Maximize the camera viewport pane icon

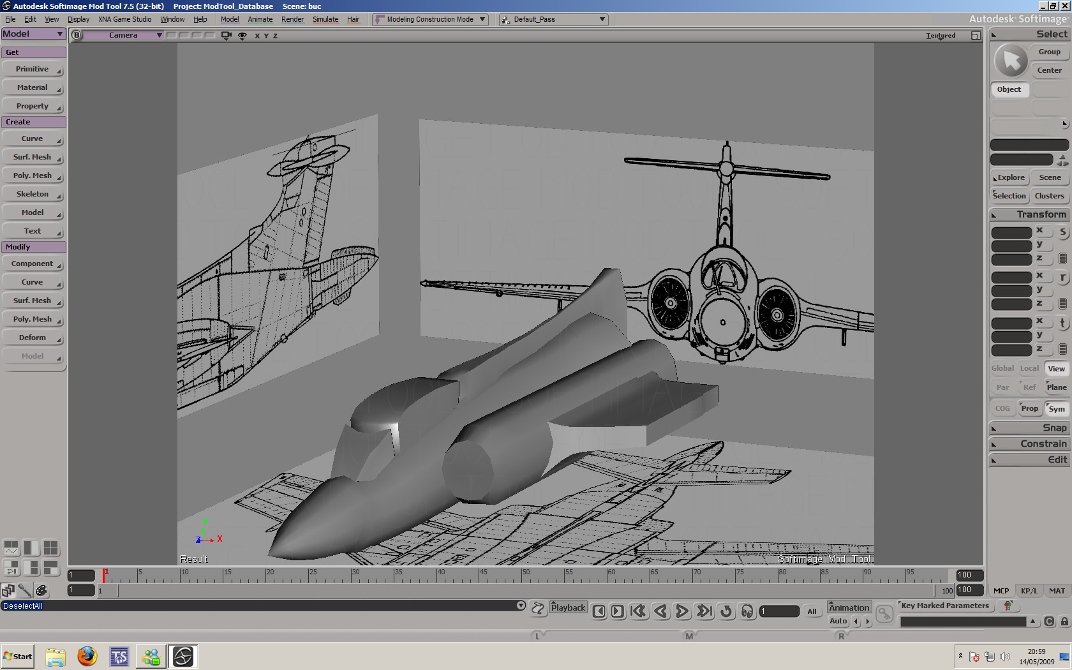tap(976, 36)
